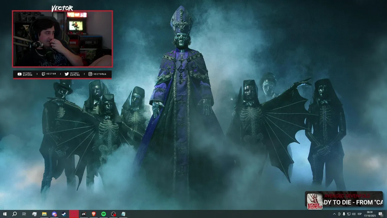This screenshot has width=387, height=218.
Task: Show desktop sliver at taskbar end
Action: pyautogui.click(x=386, y=214)
